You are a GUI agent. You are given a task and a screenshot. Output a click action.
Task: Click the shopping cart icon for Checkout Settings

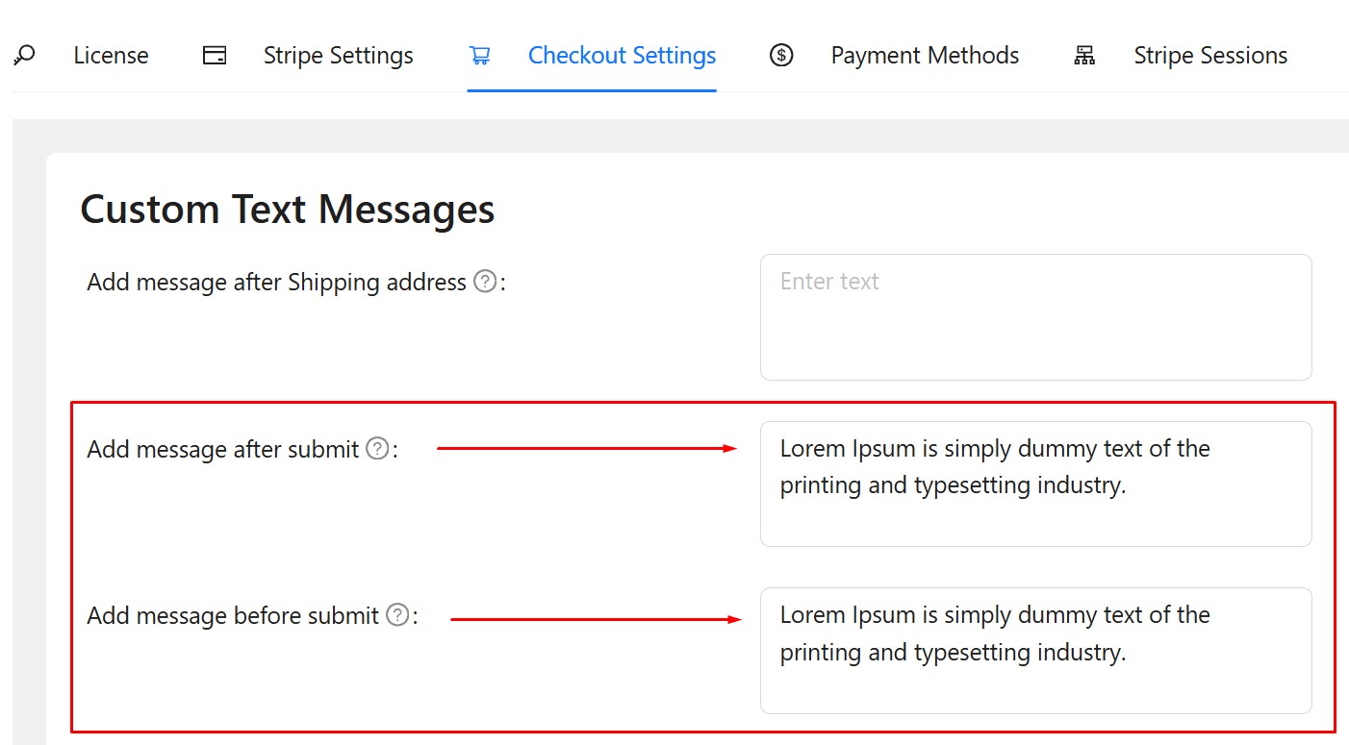[x=479, y=56]
